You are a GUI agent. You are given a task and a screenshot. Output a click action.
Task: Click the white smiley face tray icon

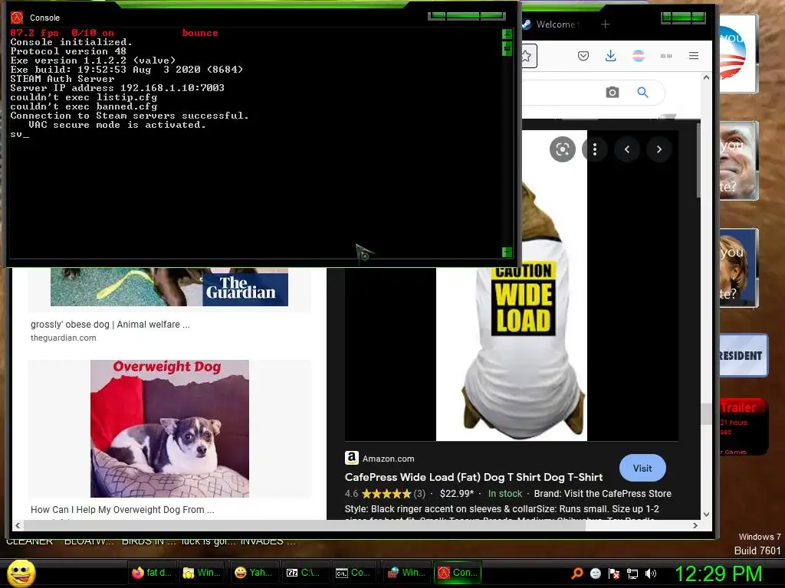[x=595, y=573]
